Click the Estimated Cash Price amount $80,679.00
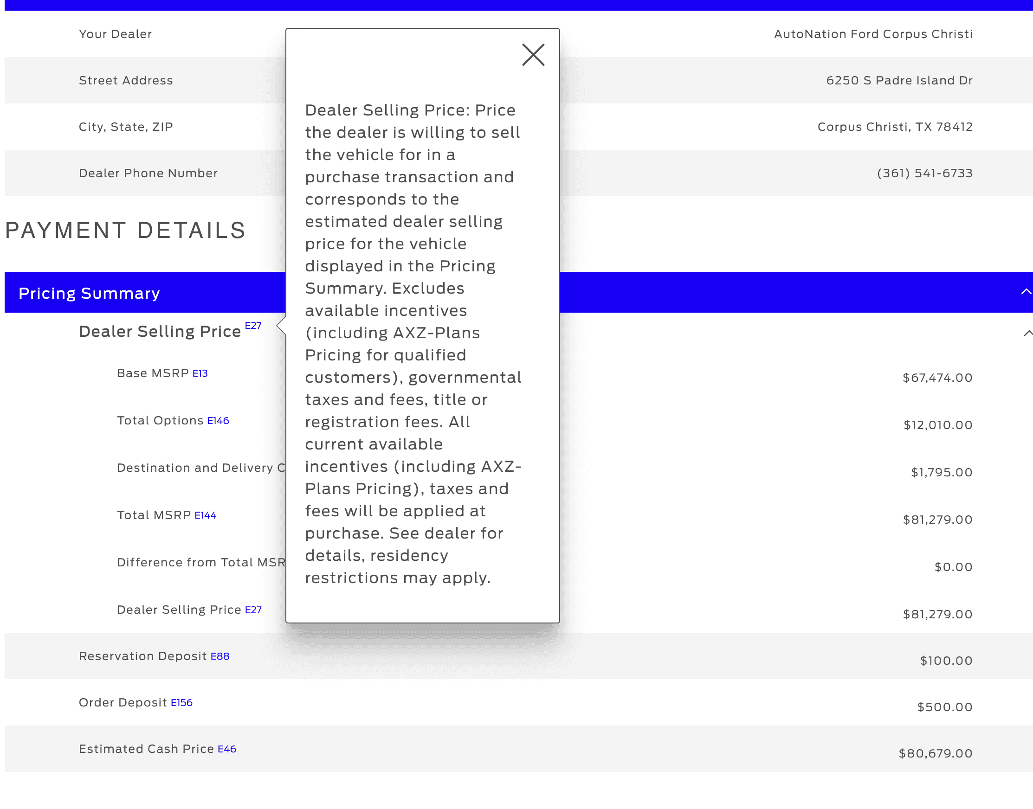 pos(935,754)
